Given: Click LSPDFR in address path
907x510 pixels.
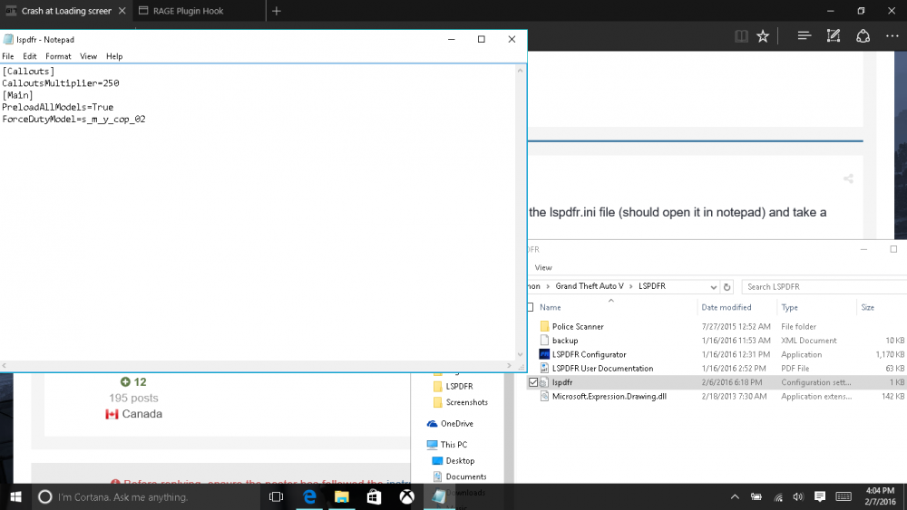Looking at the screenshot, I should pos(652,286).
